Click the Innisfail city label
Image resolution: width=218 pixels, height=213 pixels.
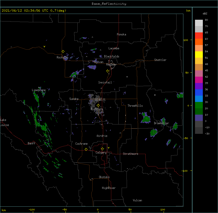[105, 82]
